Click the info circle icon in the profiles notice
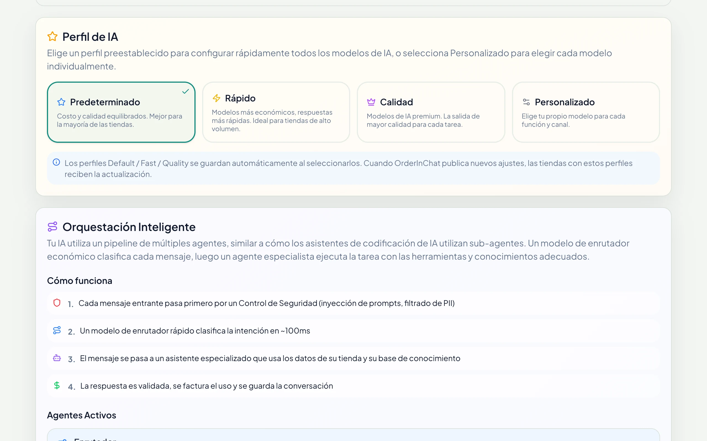The height and width of the screenshot is (441, 707). point(56,162)
